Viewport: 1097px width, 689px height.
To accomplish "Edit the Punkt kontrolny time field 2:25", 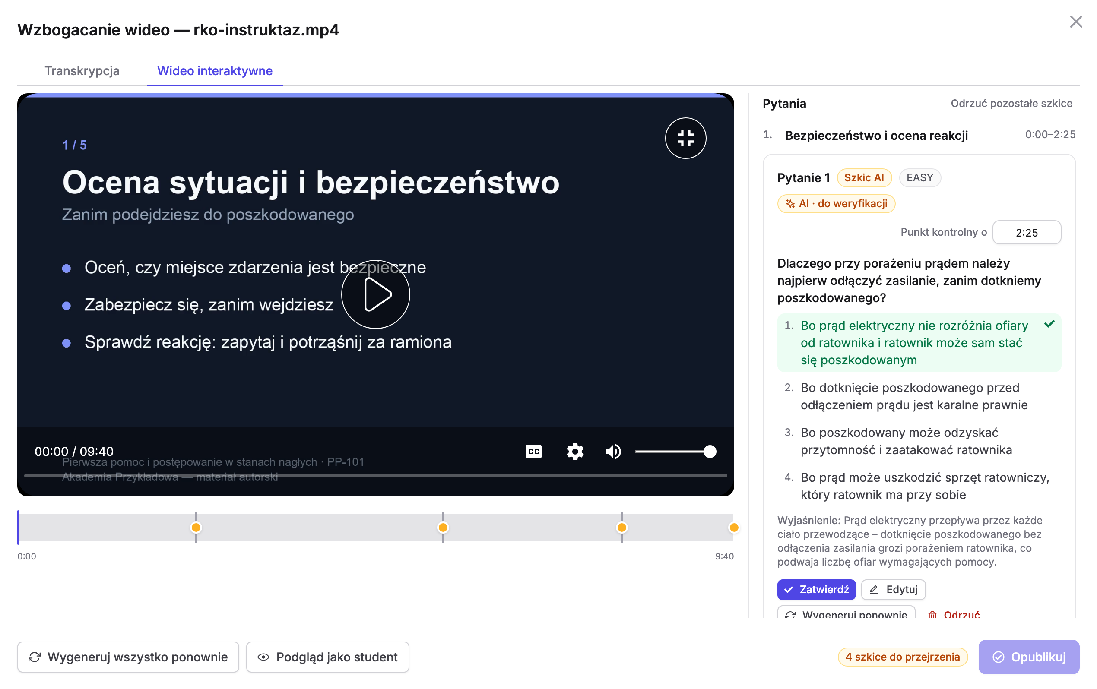I will pyautogui.click(x=1027, y=232).
